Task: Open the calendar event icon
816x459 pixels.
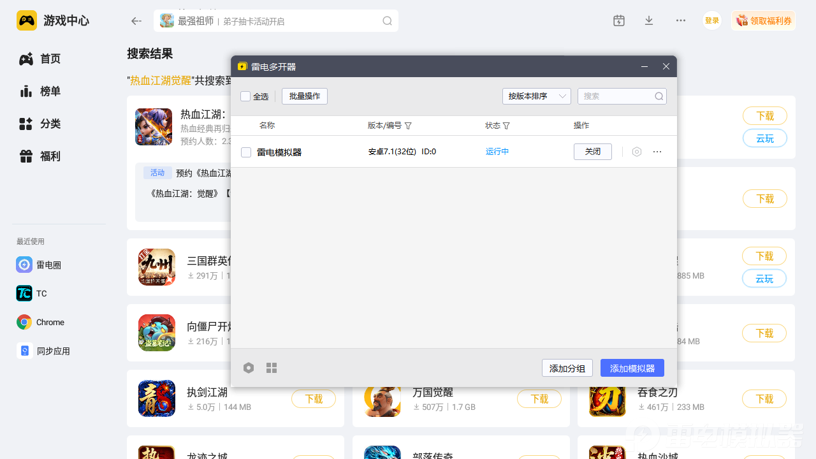Action: [618, 20]
